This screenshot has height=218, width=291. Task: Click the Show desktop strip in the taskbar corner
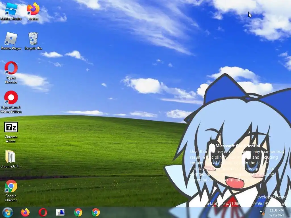(x=289, y=212)
